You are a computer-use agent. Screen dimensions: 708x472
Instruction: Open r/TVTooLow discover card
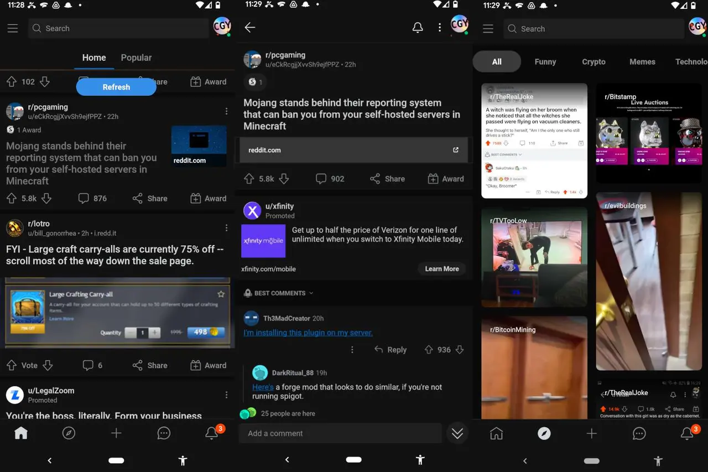click(x=534, y=257)
